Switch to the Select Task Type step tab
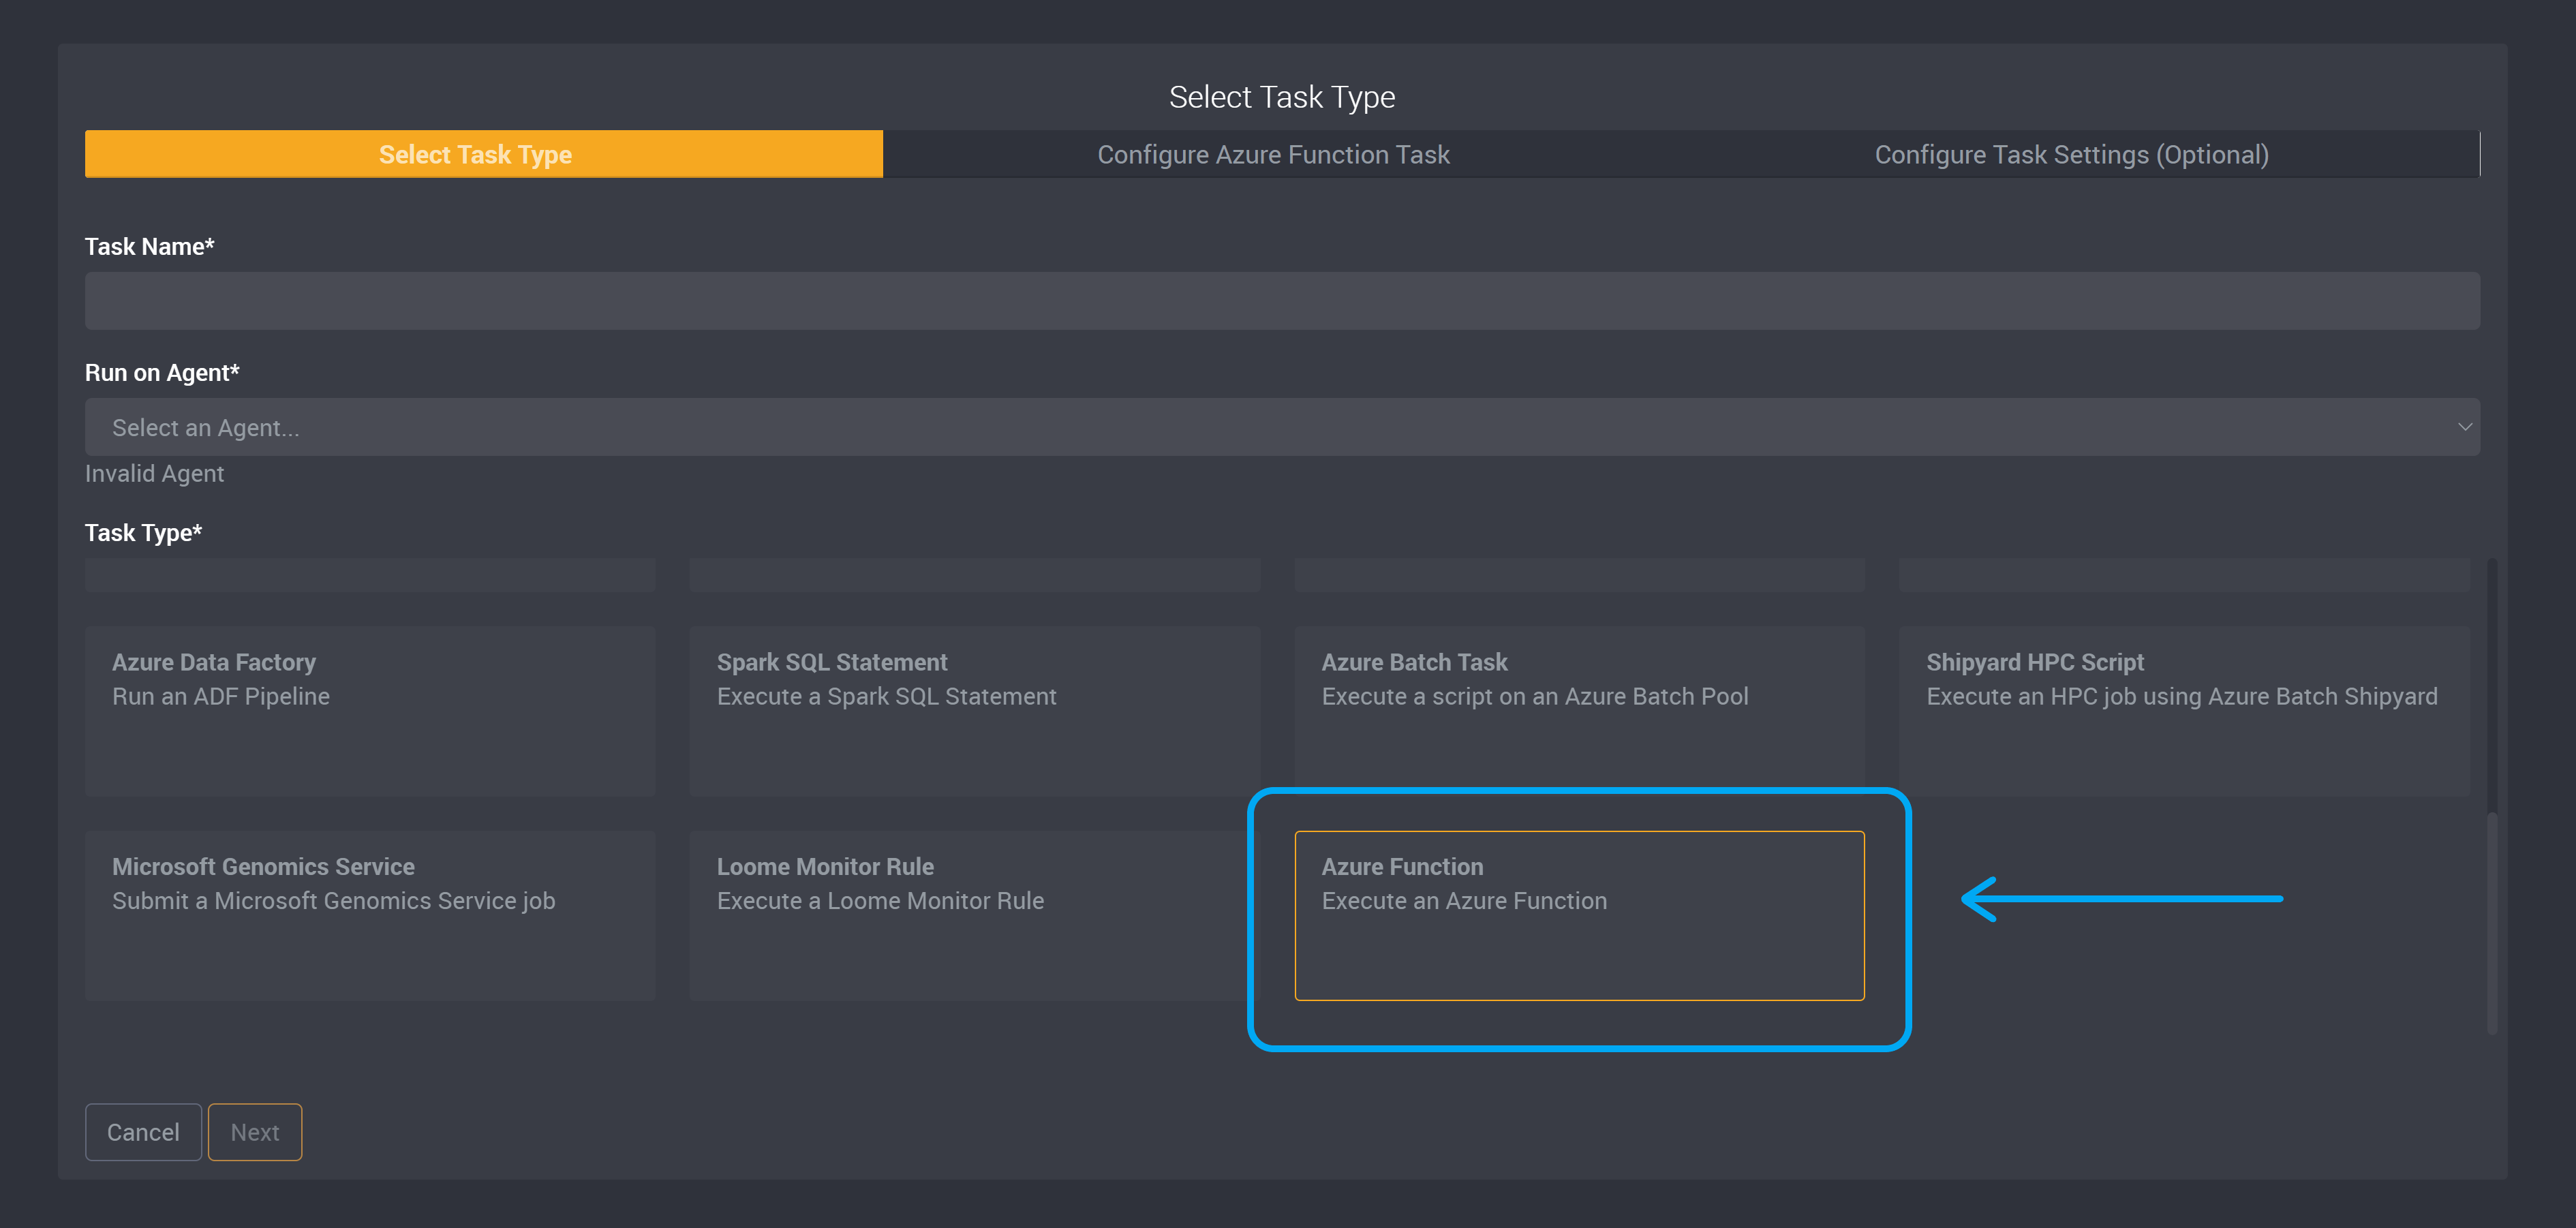Image resolution: width=2576 pixels, height=1228 pixels. tap(484, 154)
